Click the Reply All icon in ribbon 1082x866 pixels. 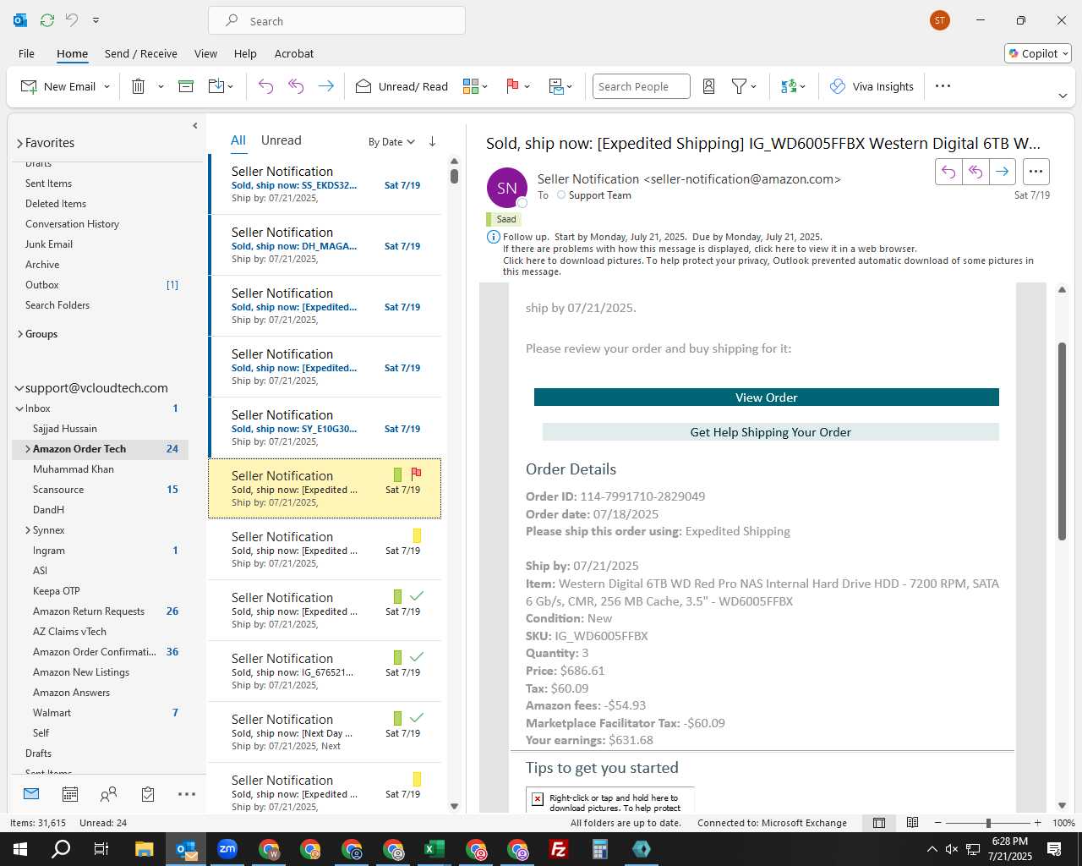296,86
